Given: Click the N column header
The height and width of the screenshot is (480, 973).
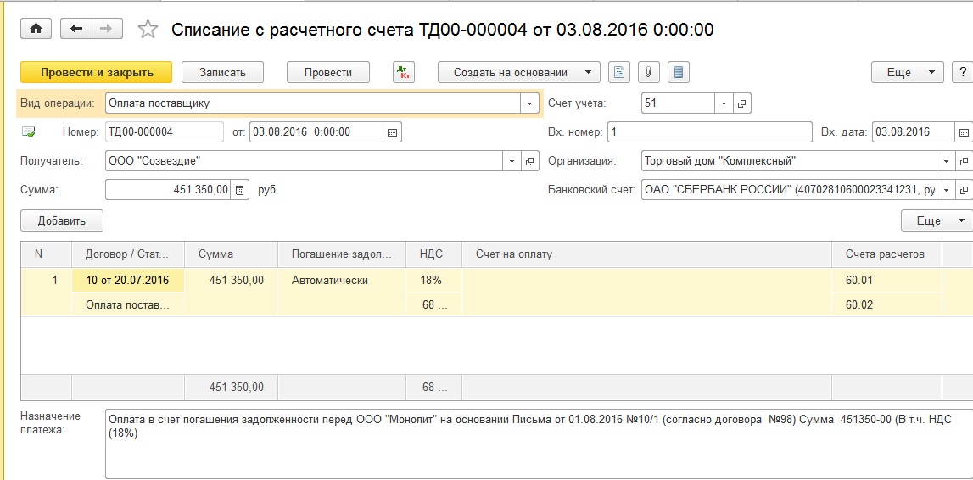Looking at the screenshot, I should tap(47, 254).
